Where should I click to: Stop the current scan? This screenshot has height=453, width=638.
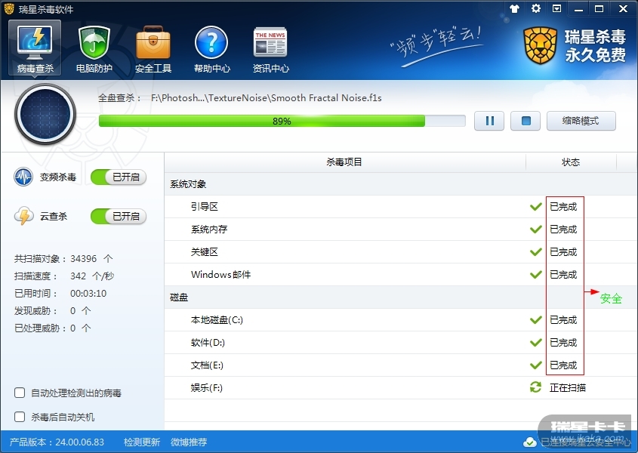tap(526, 121)
